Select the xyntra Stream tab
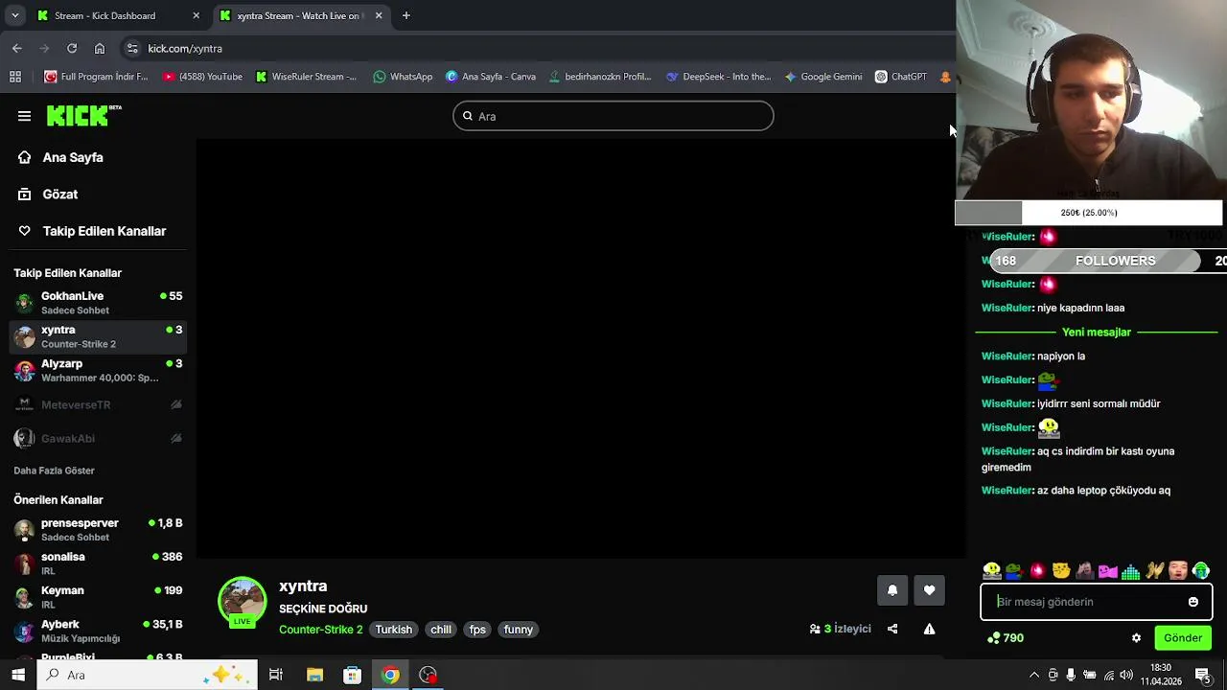 pyautogui.click(x=300, y=15)
